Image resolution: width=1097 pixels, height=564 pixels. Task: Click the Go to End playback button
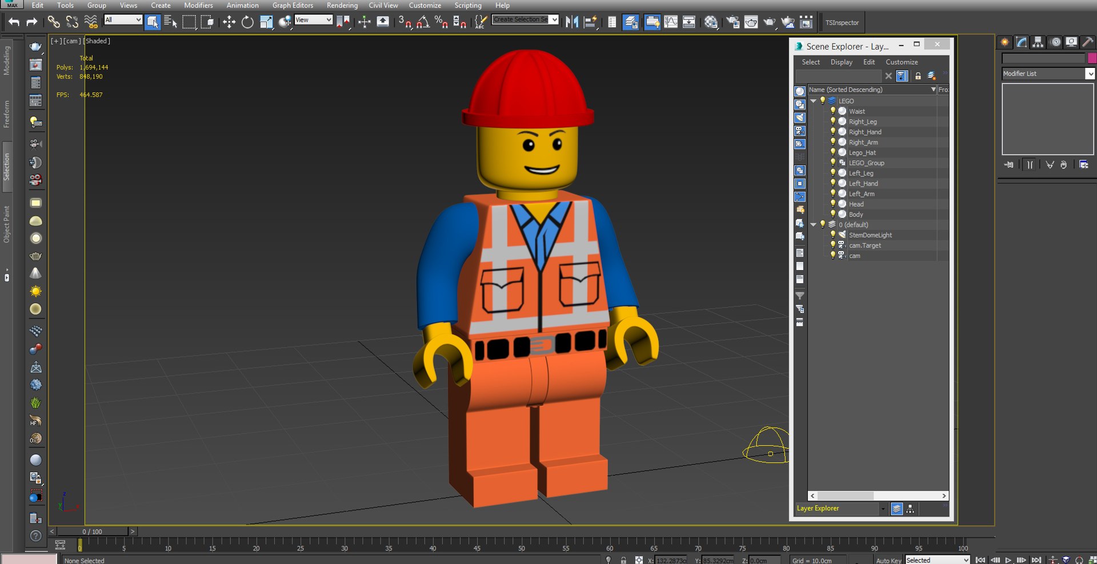click(x=1036, y=560)
